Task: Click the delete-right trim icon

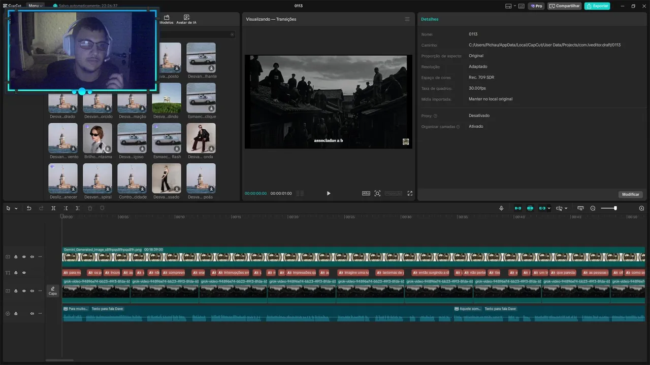Action: click(x=78, y=208)
